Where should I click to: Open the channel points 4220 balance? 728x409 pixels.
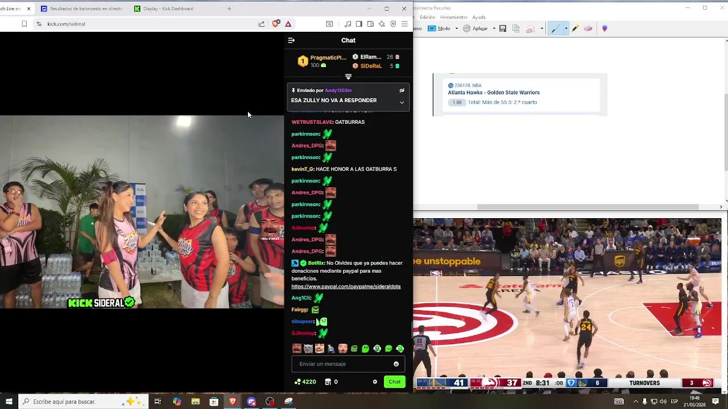(x=305, y=382)
